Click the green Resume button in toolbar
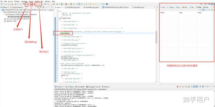Screen dimensions: 215x107 (27, 4)
